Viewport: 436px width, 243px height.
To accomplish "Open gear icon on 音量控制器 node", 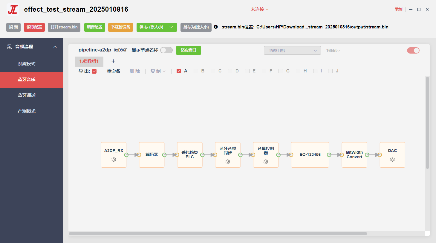I will pos(266,162).
